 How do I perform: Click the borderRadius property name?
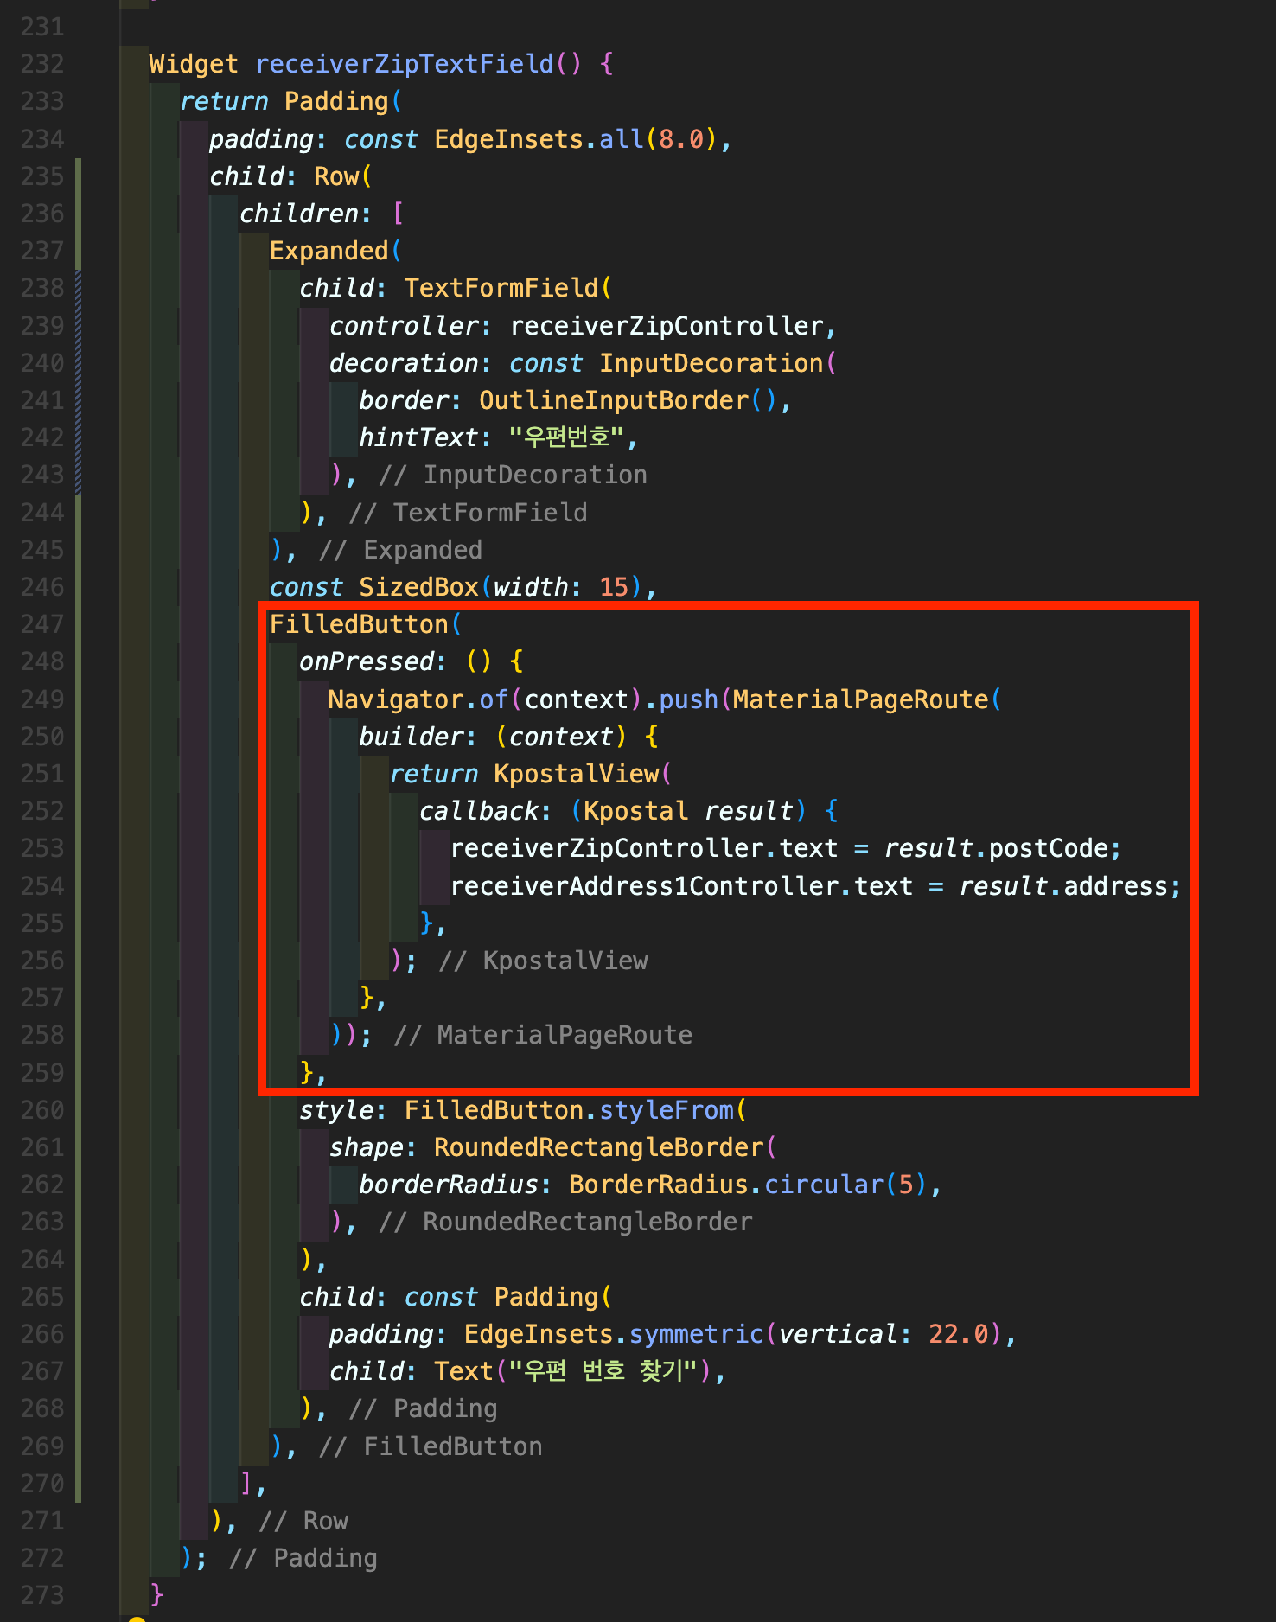(449, 1185)
